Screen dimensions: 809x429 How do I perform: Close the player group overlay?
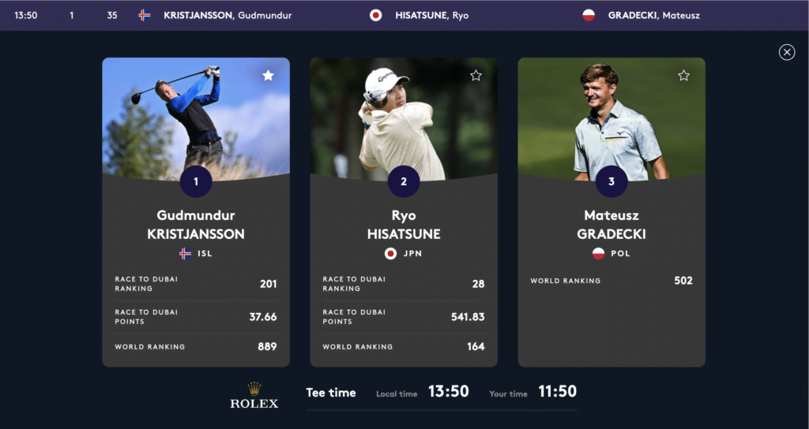(787, 52)
